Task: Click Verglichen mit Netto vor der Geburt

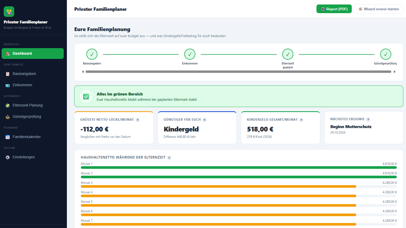Action: pos(105,137)
